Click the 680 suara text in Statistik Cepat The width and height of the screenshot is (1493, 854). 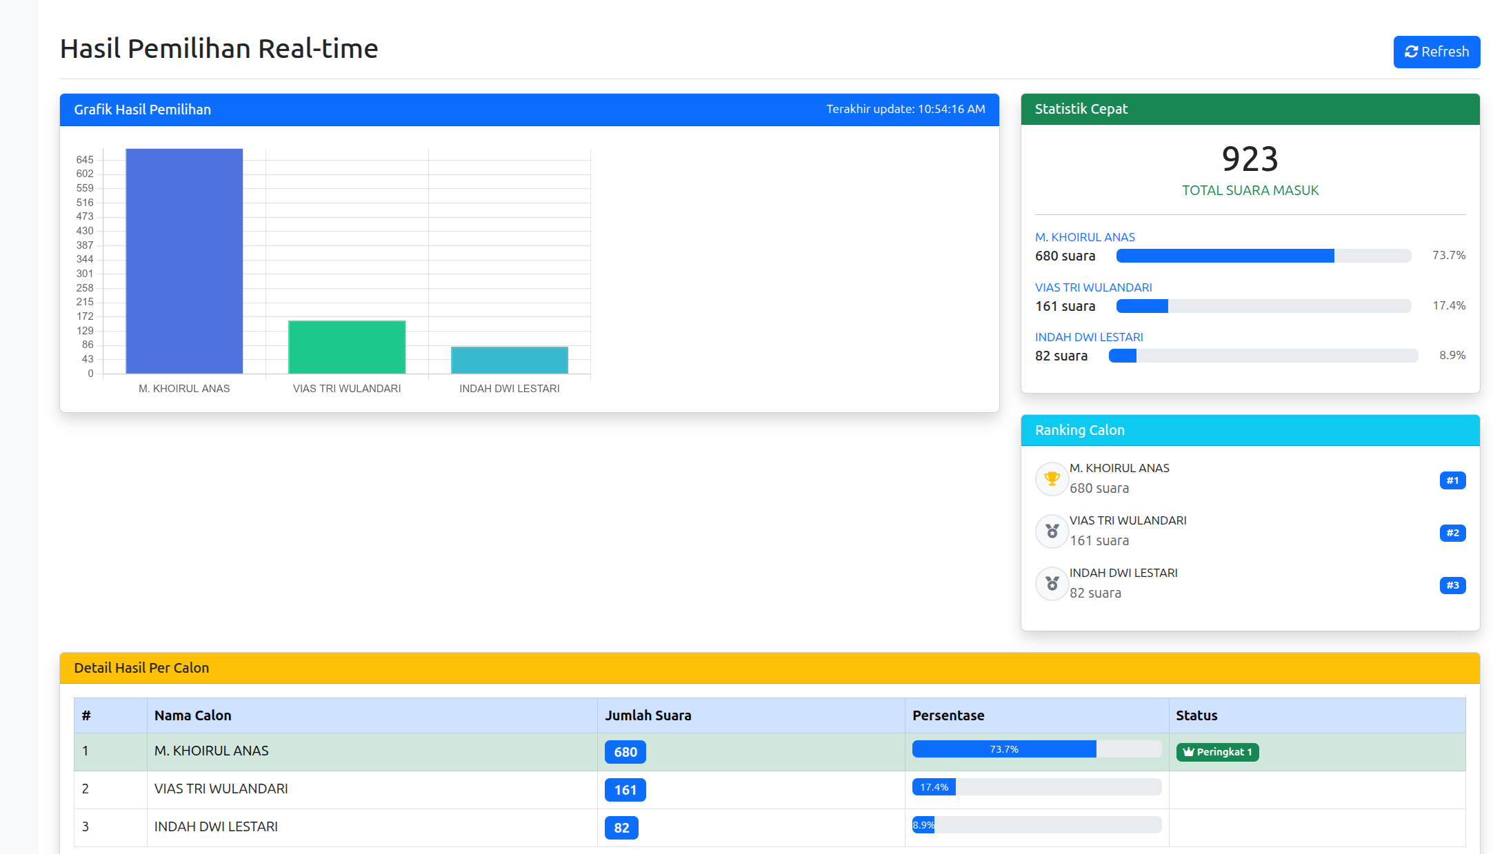(1065, 256)
